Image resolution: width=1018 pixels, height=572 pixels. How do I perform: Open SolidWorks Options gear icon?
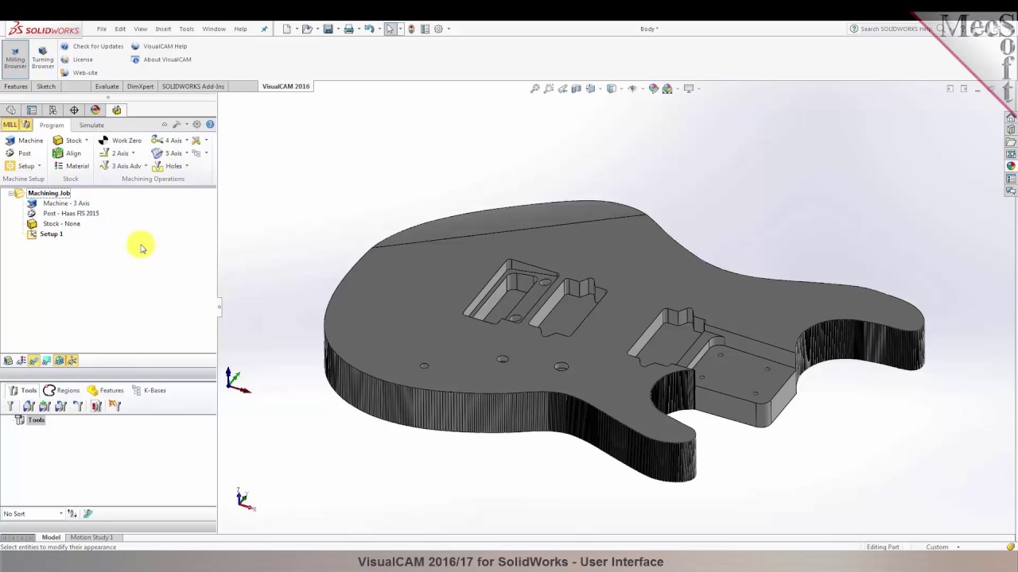tap(438, 29)
